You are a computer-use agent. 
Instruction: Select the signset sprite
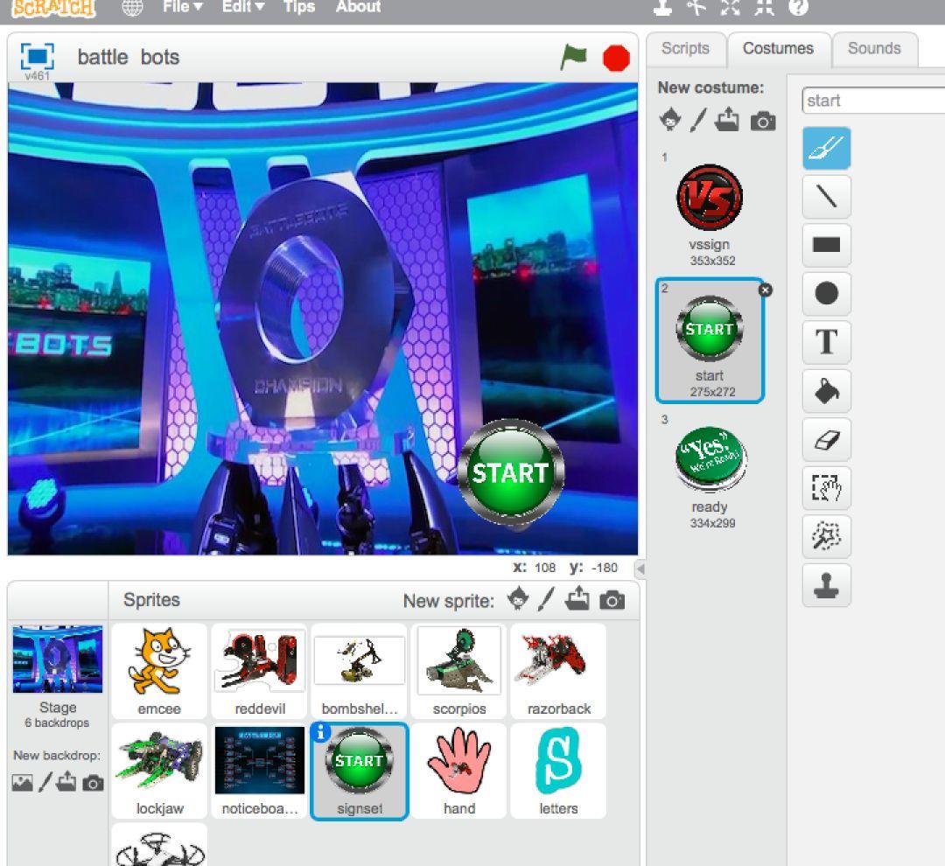click(x=360, y=771)
